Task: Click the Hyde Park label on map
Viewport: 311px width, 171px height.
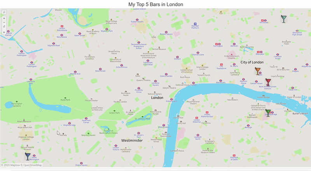Action: coord(65,100)
